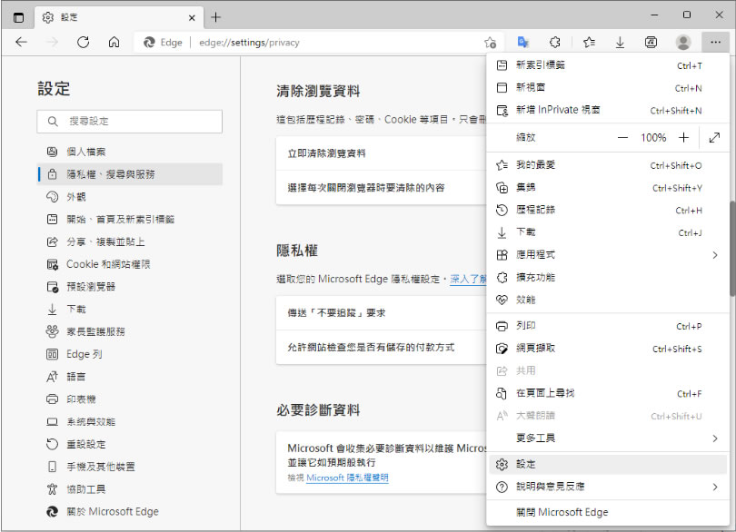This screenshot has height=532, width=736.
Task: Open 家長監護服務 section
Action: (x=130, y=331)
